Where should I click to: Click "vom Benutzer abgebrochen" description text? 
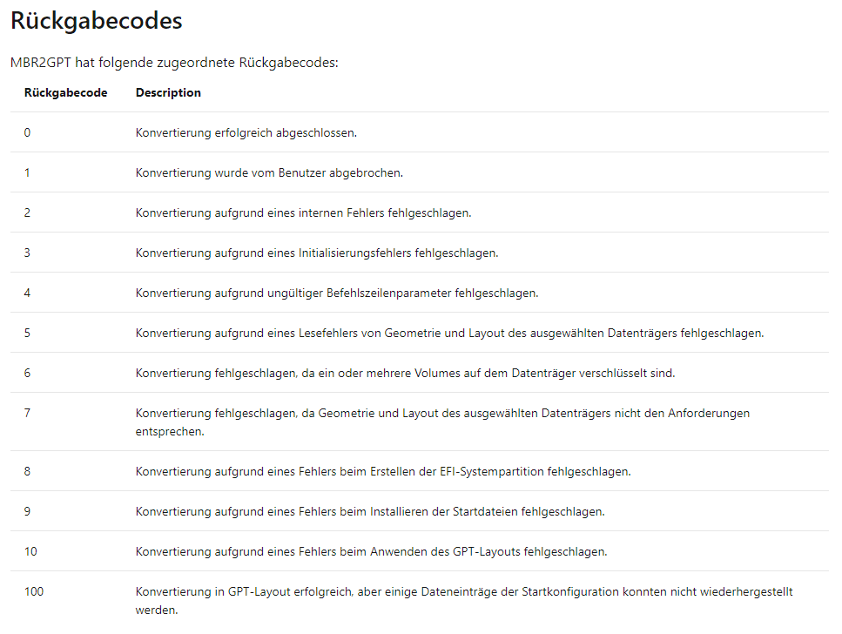pos(269,172)
